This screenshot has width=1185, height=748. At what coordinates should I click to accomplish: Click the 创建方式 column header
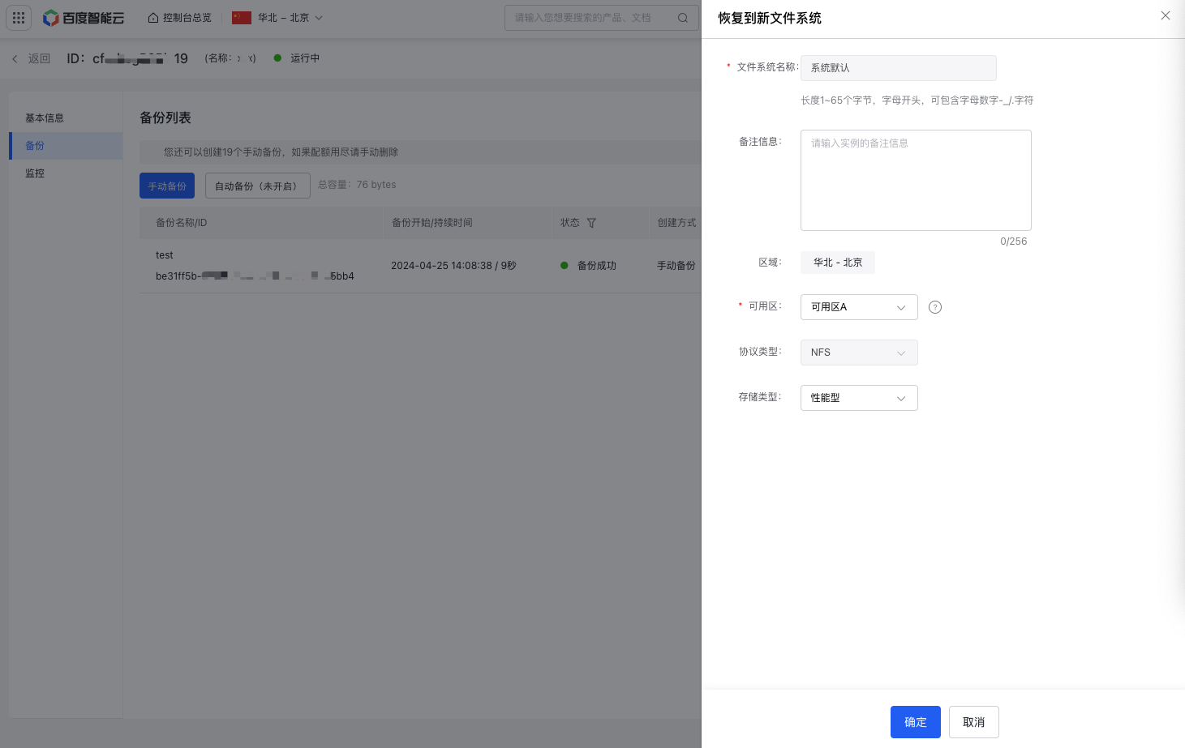tap(676, 223)
